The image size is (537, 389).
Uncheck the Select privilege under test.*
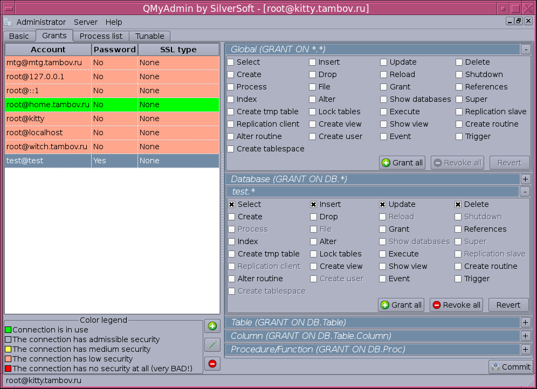tap(232, 205)
